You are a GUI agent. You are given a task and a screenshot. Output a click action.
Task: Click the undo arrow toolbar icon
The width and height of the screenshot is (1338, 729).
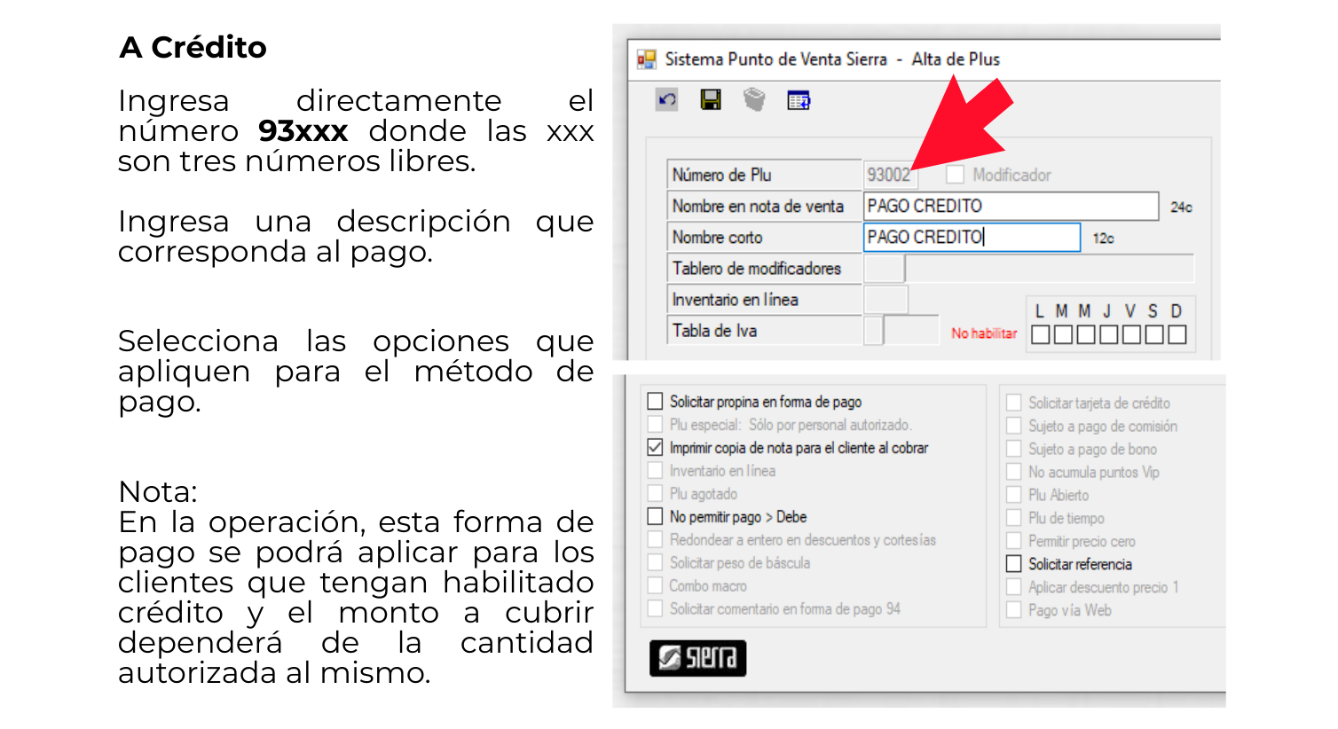click(x=666, y=100)
